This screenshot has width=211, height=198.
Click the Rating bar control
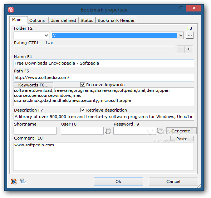94,49
